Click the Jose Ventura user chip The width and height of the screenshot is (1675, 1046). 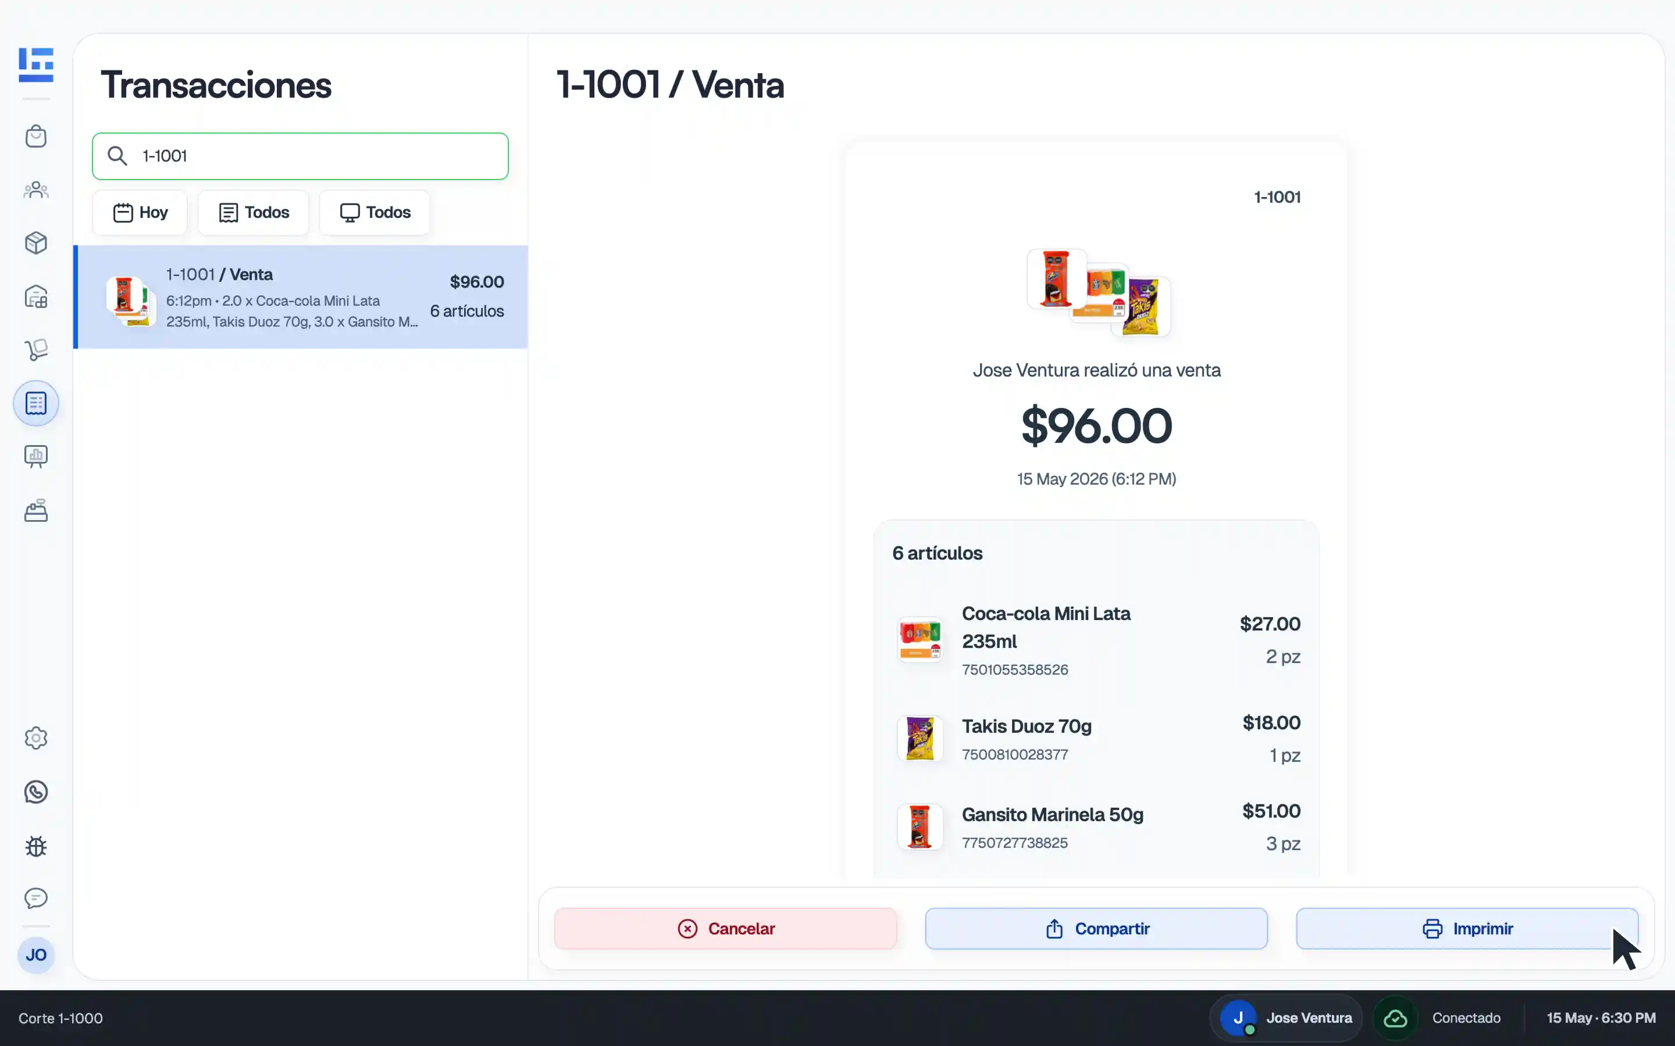coord(1286,1018)
